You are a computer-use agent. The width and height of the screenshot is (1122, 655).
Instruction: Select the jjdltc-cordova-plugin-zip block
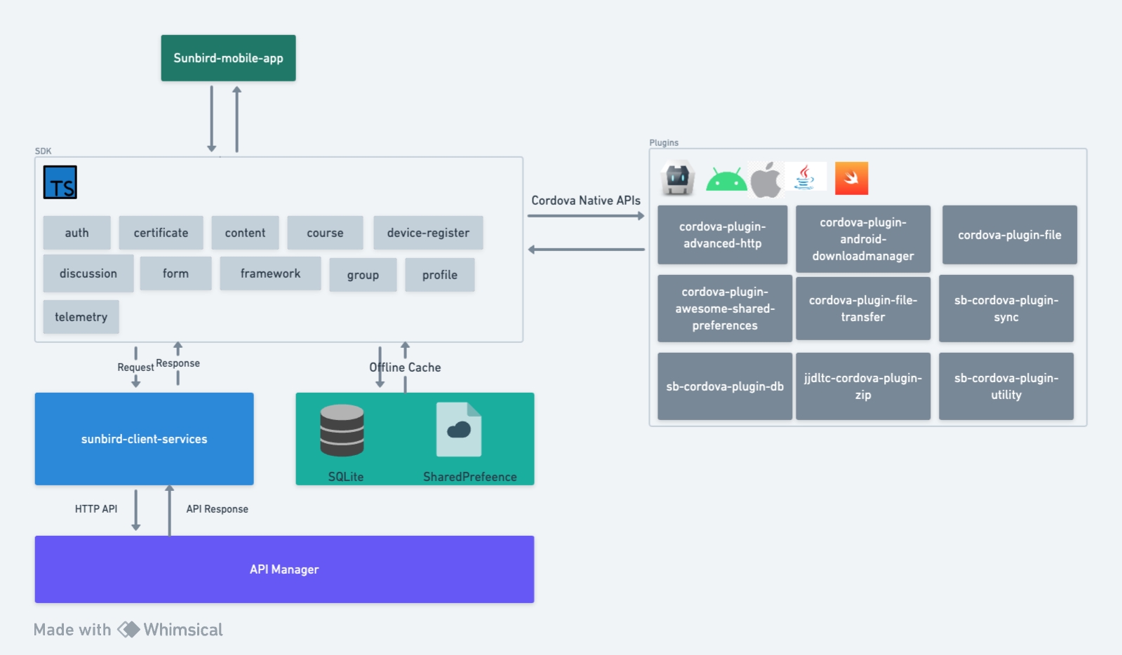tap(862, 386)
